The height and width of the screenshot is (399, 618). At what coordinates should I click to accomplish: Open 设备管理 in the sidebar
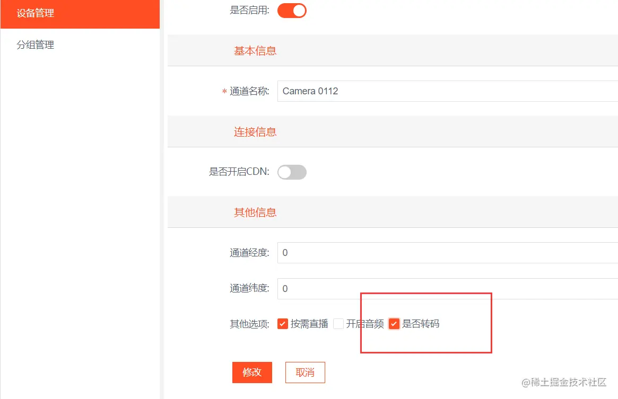[80, 14]
